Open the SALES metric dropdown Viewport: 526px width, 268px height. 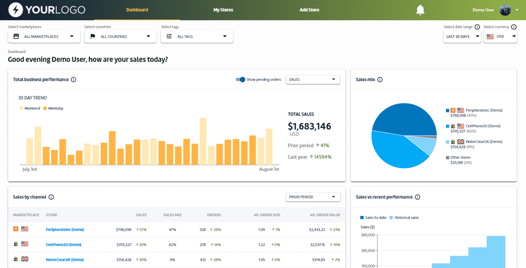(313, 80)
